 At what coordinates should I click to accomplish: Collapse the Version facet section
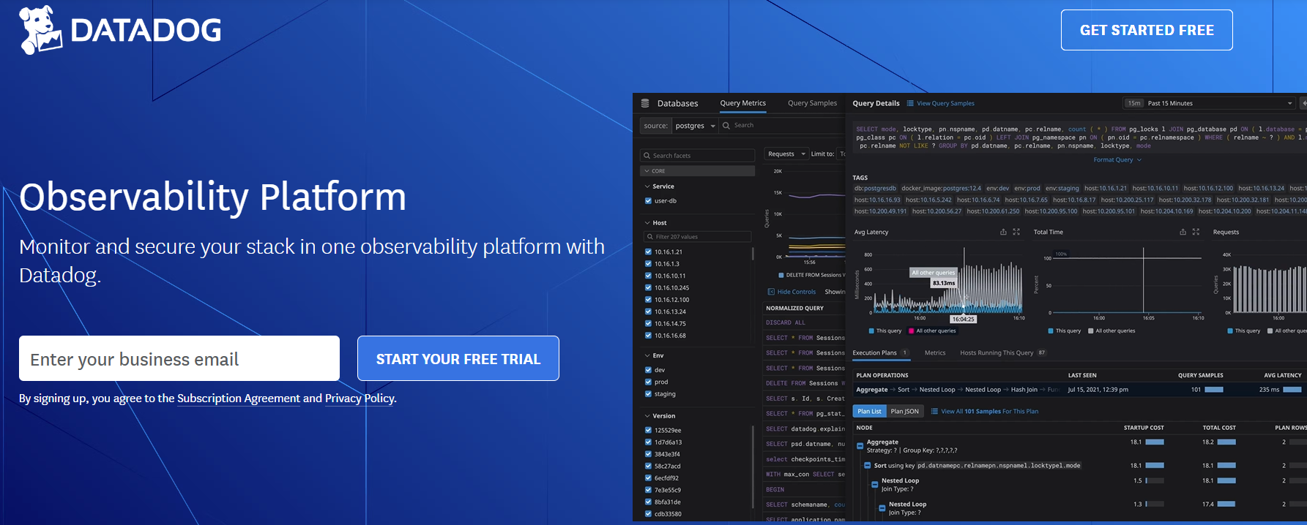point(647,416)
